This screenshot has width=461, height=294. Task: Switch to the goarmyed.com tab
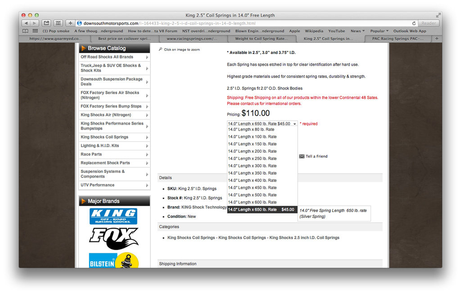click(x=55, y=39)
